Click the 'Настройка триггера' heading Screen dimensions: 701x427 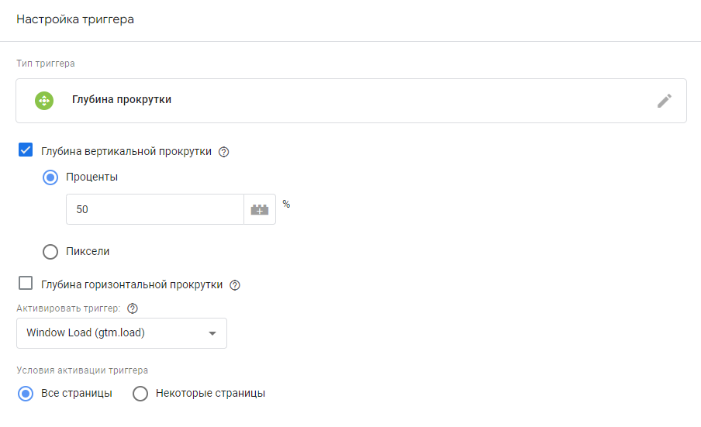pyautogui.click(x=75, y=19)
